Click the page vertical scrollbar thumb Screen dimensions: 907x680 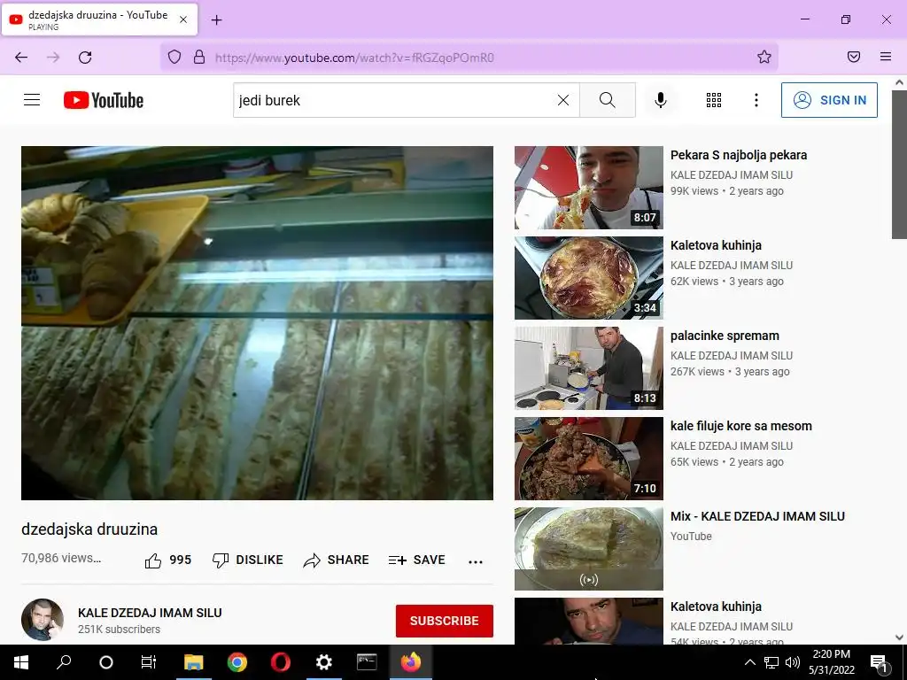(x=899, y=164)
